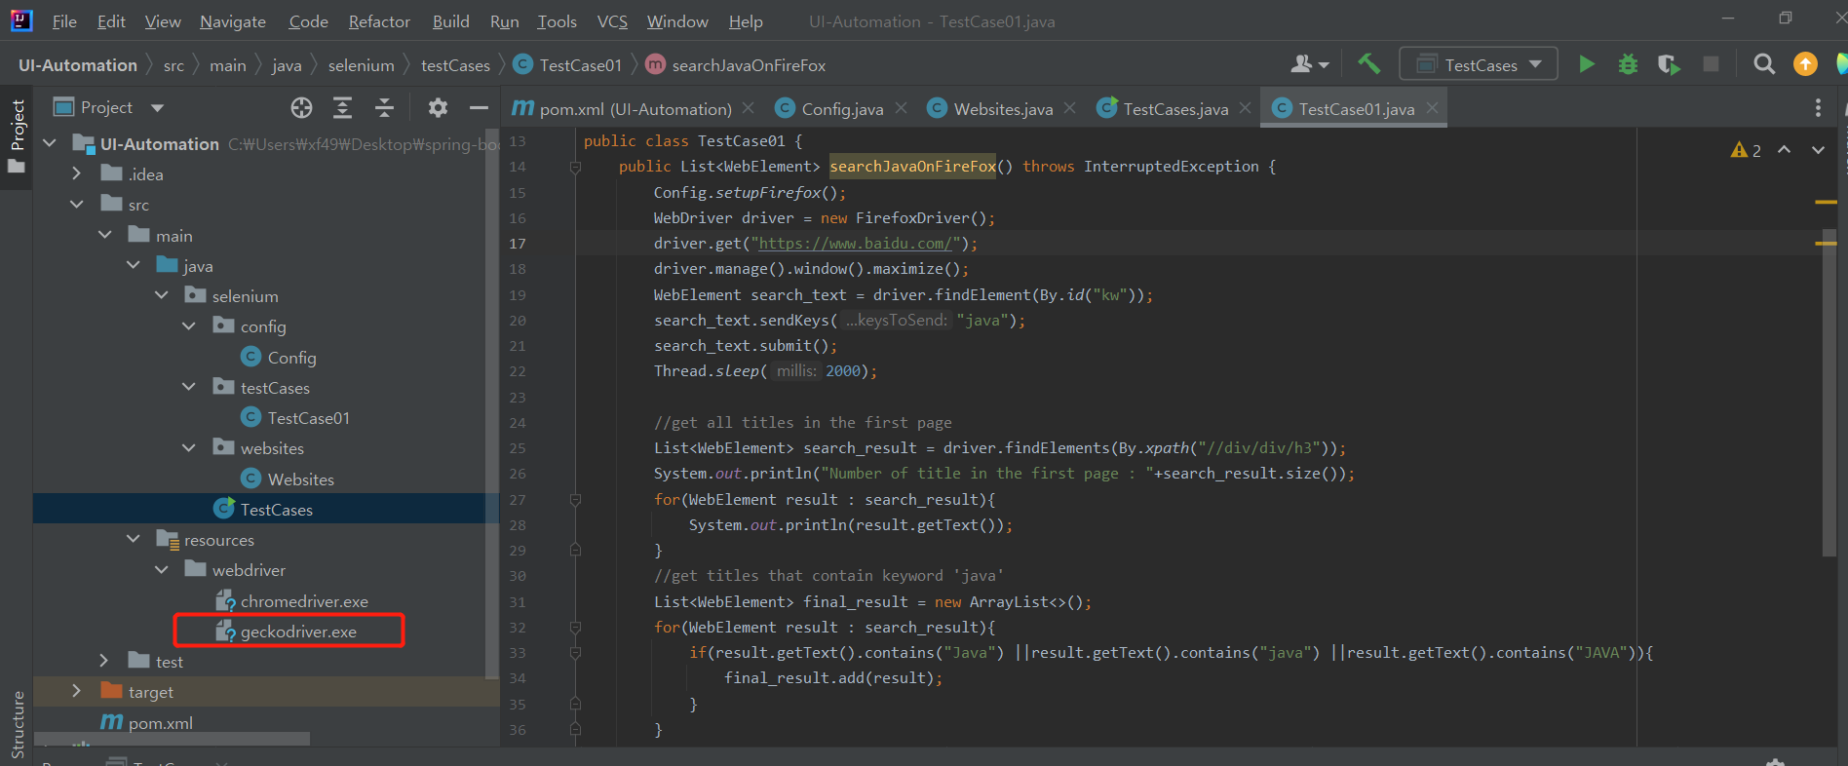
Task: Open the Structure side tool tab
Action: pyautogui.click(x=17, y=724)
